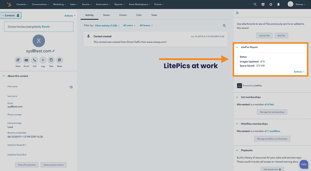Open the Asset Marketplace menu
Screen dimensions: 311x171
click(139, 4)
